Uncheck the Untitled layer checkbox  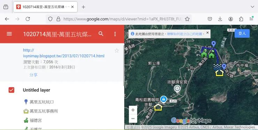click(12, 90)
